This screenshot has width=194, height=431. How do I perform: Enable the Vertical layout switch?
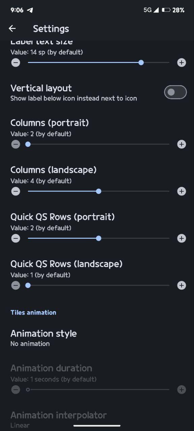click(x=175, y=92)
